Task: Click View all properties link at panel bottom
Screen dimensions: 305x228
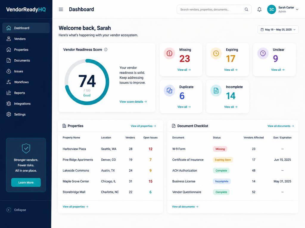Action: pos(75,207)
